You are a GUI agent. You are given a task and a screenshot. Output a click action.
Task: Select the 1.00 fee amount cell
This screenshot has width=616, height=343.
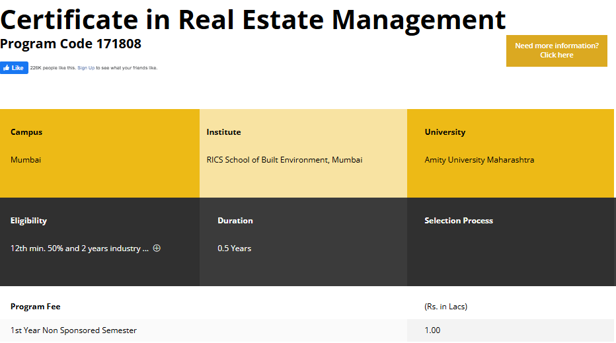coord(432,330)
